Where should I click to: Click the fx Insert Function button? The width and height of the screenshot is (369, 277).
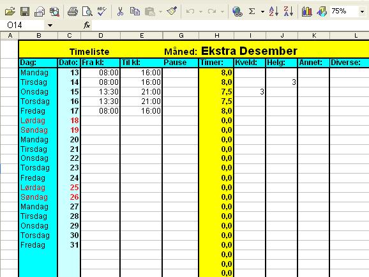point(87,25)
